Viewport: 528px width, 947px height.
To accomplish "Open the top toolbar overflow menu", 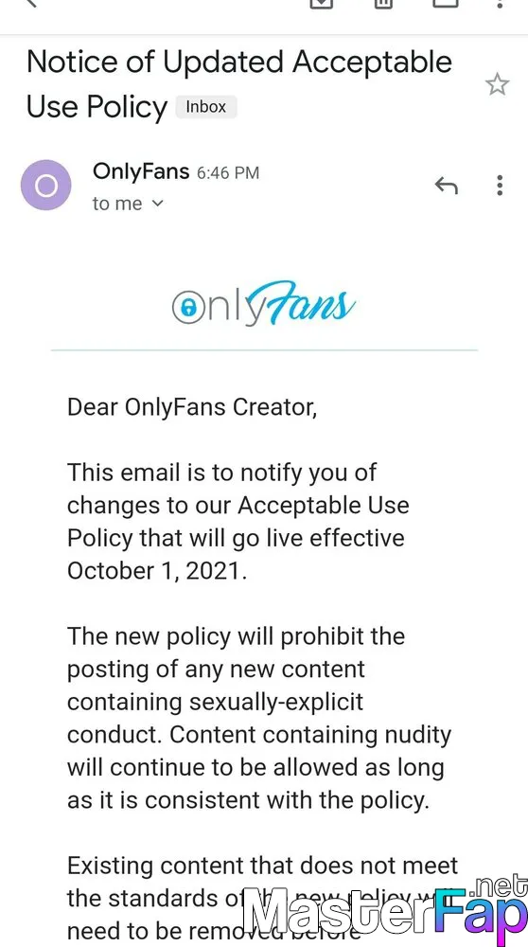I will pyautogui.click(x=499, y=3).
